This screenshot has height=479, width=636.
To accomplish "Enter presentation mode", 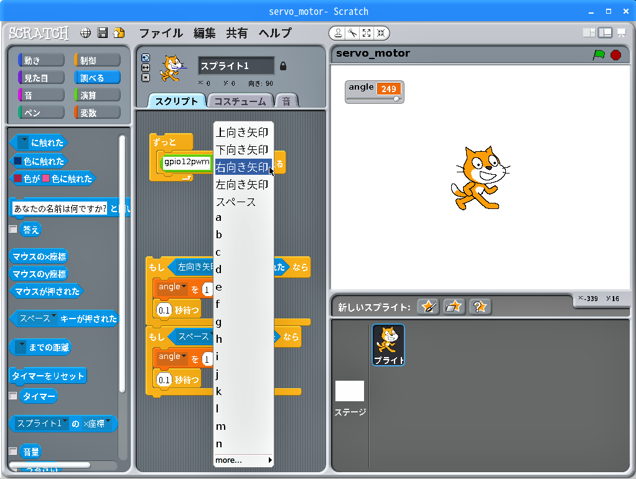I will [x=622, y=33].
